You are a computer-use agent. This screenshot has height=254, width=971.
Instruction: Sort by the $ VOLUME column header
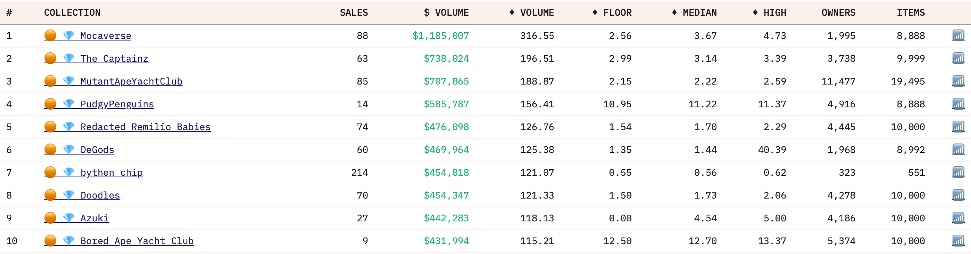446,13
